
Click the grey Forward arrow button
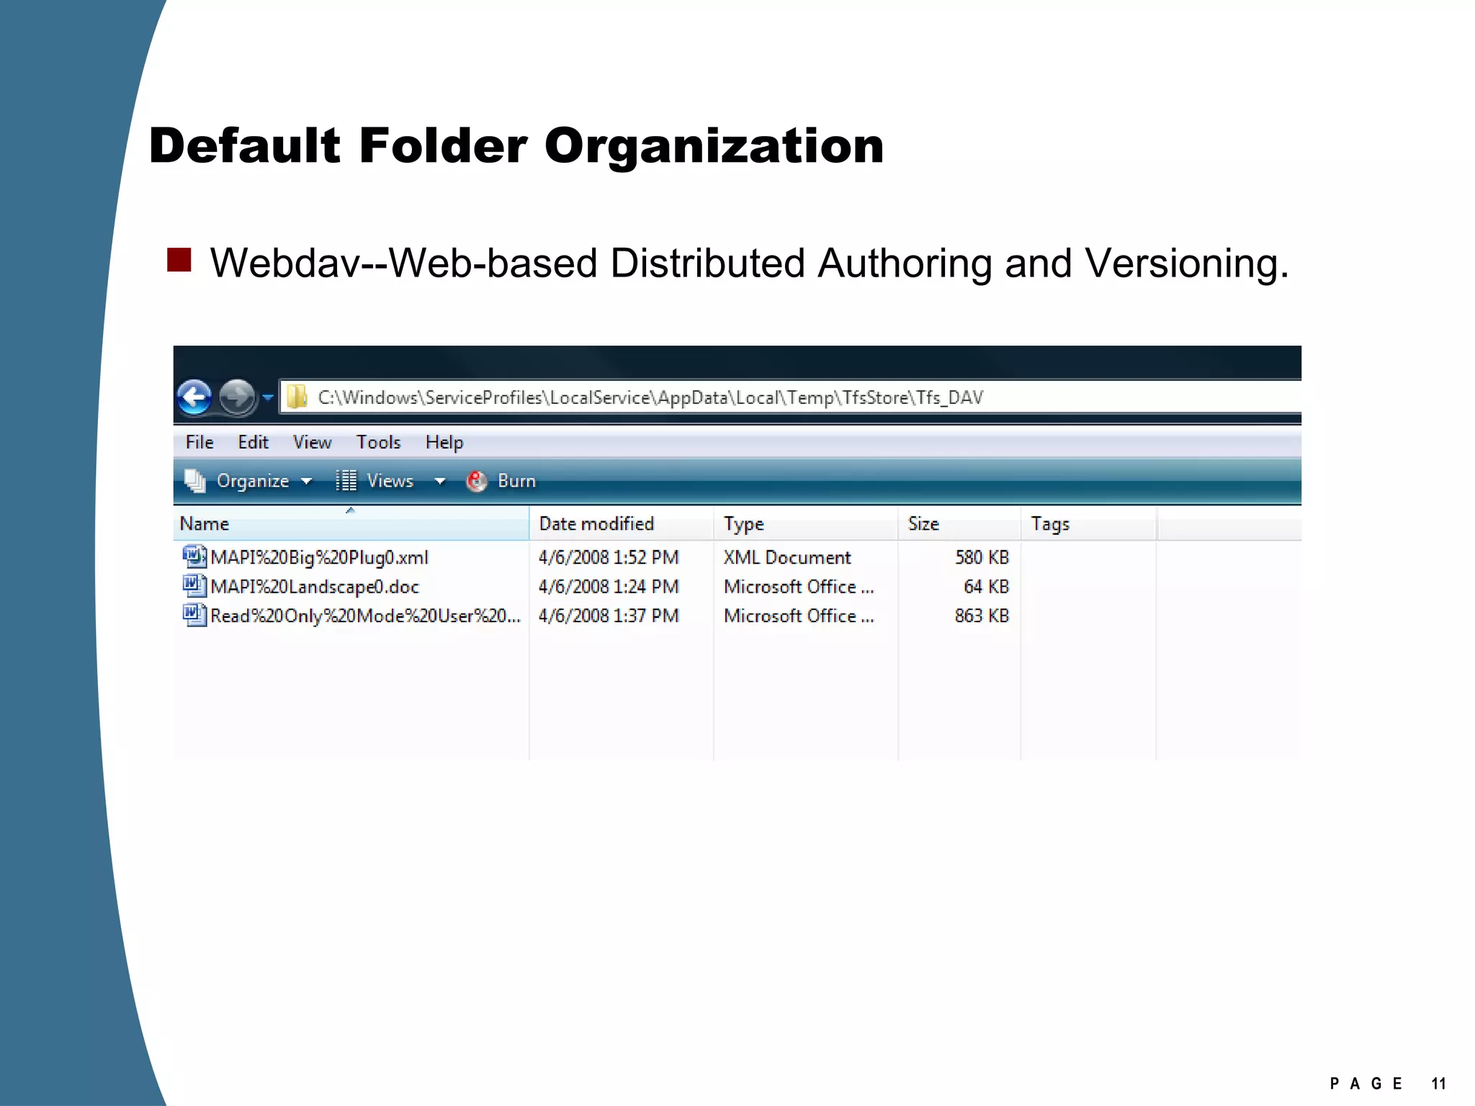click(x=237, y=397)
